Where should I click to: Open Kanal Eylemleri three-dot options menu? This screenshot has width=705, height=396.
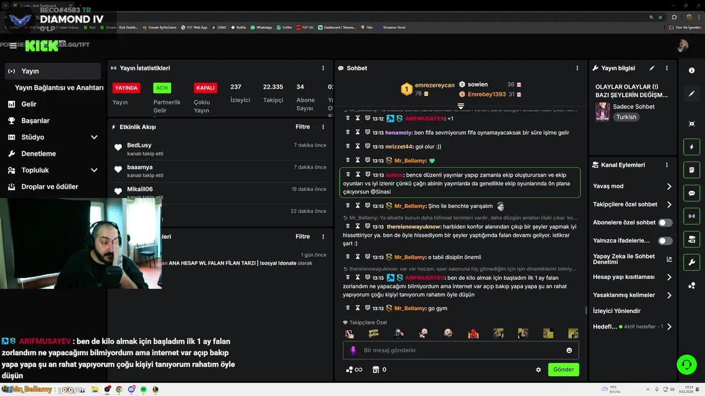pos(666,165)
